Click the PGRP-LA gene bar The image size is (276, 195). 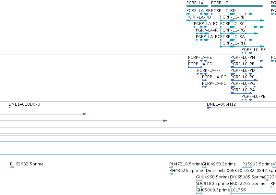[x=198, y=6]
